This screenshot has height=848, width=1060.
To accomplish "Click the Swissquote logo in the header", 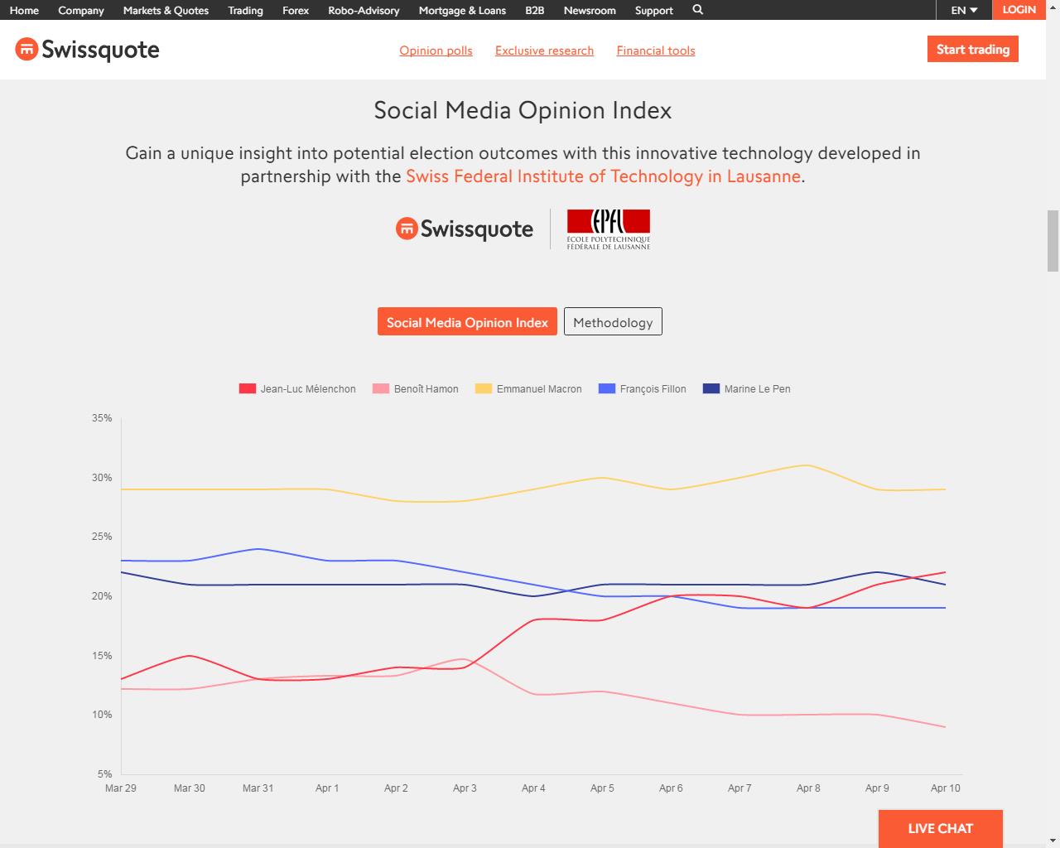I will [x=87, y=50].
